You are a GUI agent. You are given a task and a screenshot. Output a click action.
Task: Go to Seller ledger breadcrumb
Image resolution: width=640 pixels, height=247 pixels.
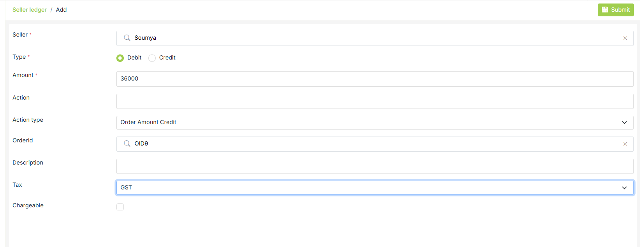30,10
